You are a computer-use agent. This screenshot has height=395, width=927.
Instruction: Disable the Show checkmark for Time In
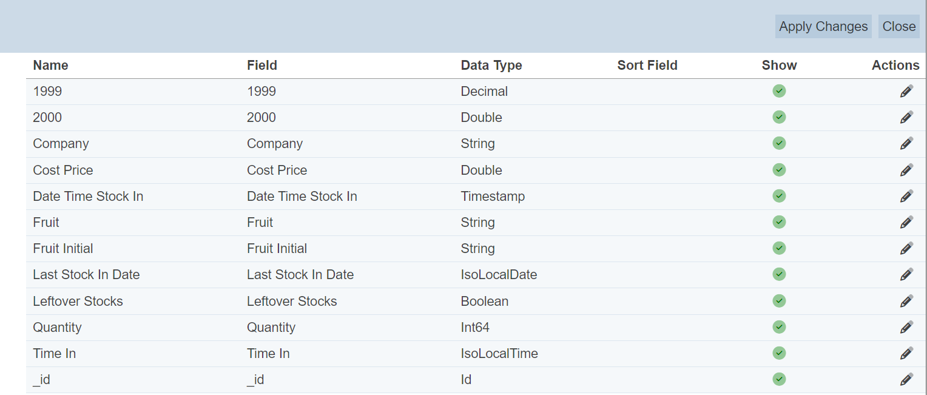pos(779,353)
